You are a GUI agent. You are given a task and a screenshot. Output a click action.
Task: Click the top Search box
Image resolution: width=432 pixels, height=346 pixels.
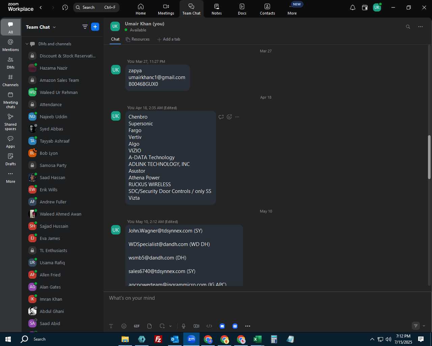(96, 7)
